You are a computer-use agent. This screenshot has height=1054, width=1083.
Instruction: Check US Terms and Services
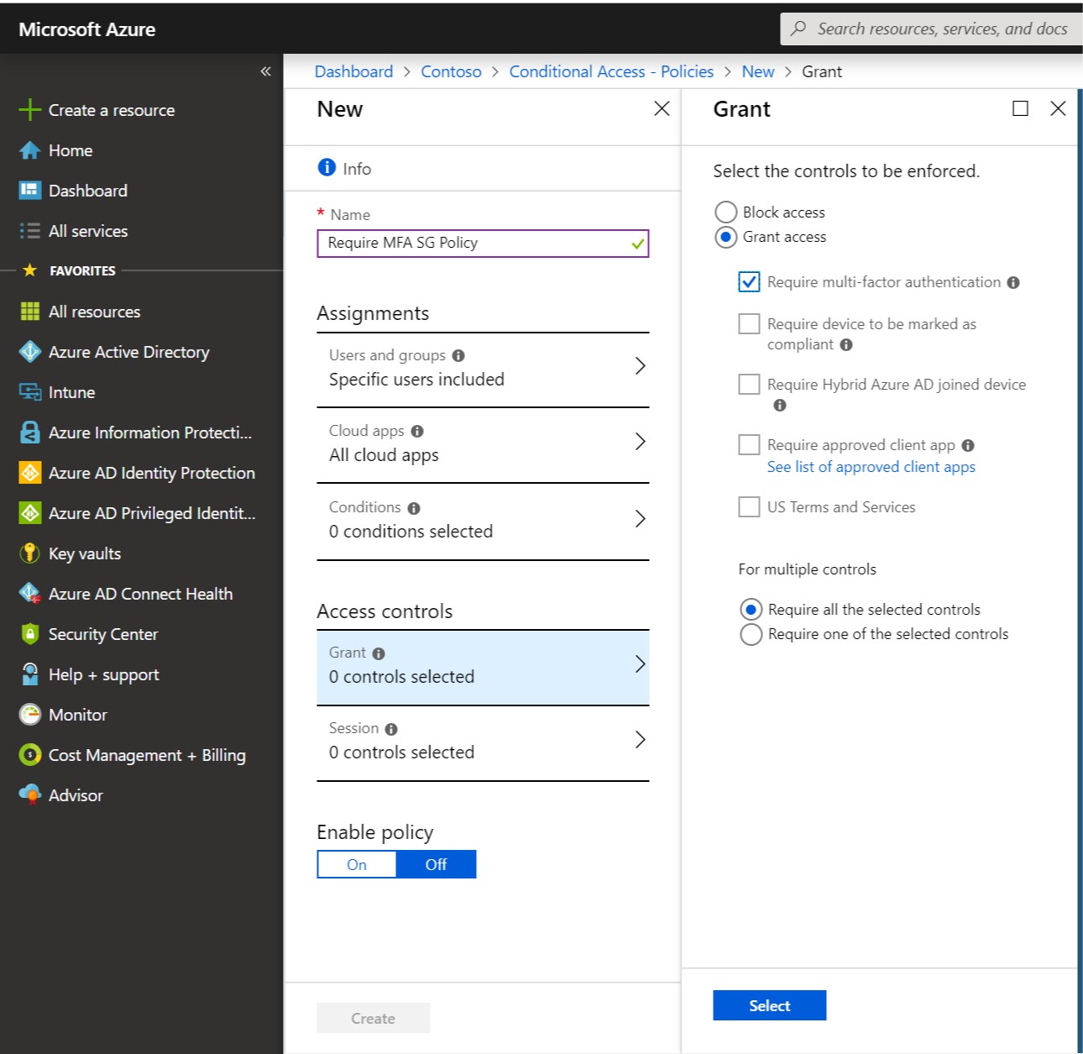[x=749, y=507]
